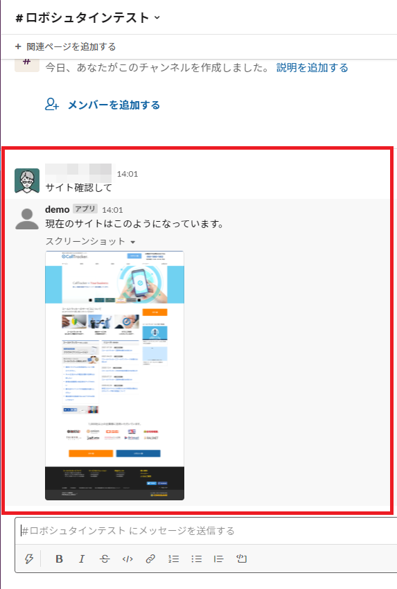397x589 pixels.
Task: Focus the message input field
Action: coord(206,530)
